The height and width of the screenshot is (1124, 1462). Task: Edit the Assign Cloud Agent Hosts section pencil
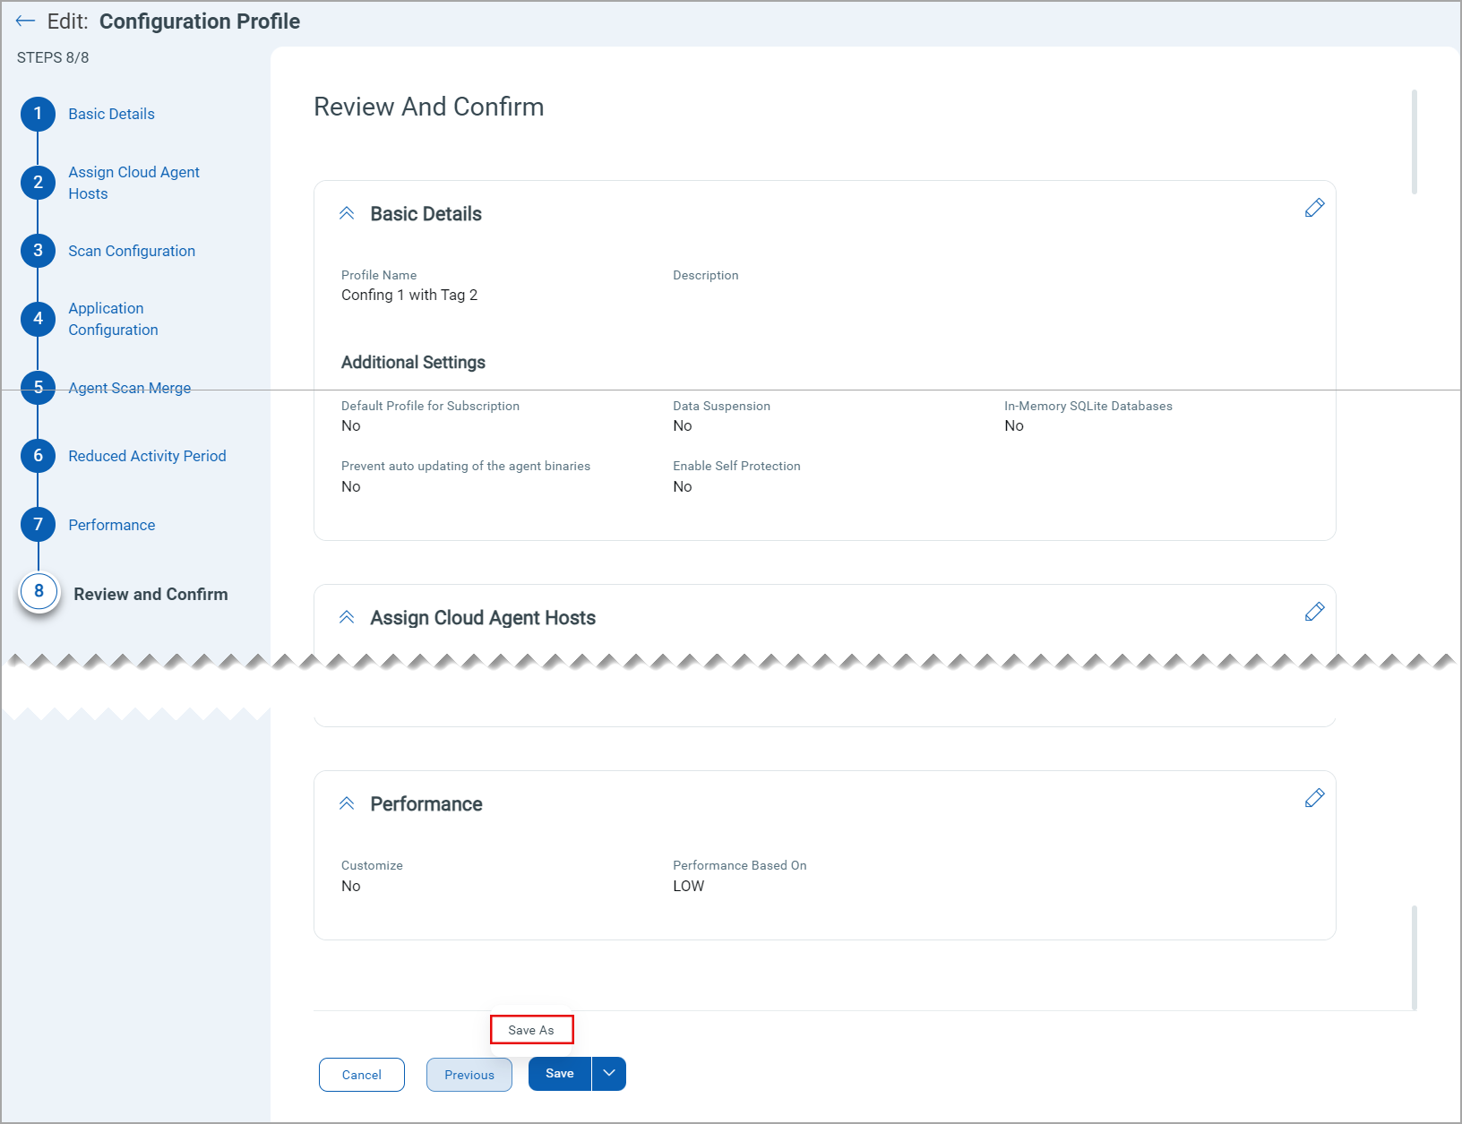click(1314, 612)
